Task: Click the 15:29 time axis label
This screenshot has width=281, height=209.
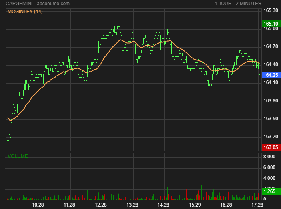Action: coord(195,205)
